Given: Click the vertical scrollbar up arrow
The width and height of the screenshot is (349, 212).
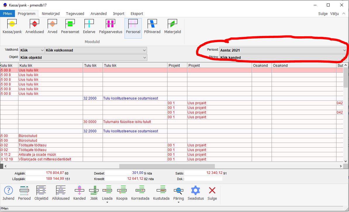Looking at the screenshot, I should [x=345, y=65].
